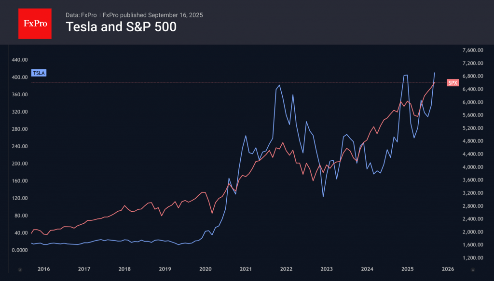
Task: Click the 2018 year label on time axis
Action: 124,269
